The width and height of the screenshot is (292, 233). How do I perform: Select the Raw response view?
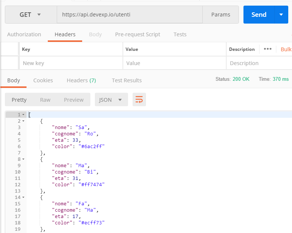tap(45, 100)
